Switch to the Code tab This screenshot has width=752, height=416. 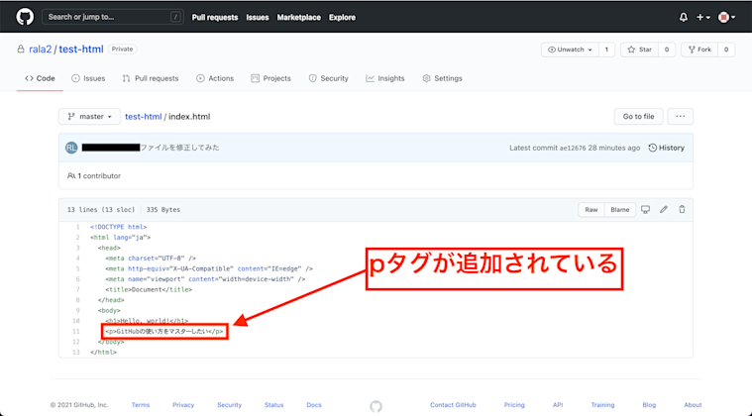(40, 78)
